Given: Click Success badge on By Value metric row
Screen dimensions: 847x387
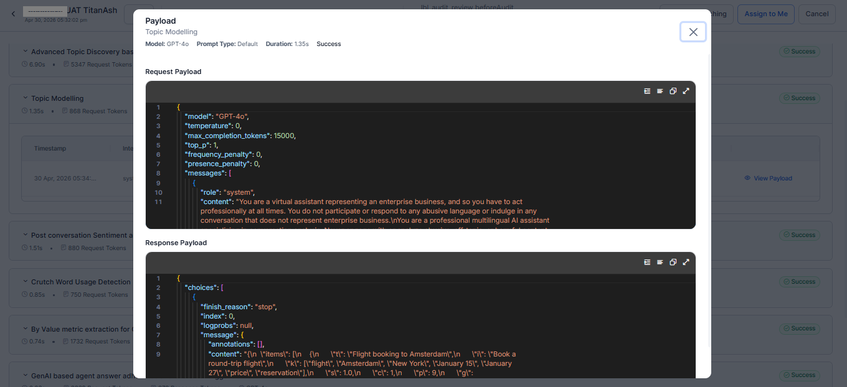Looking at the screenshot, I should [799, 329].
